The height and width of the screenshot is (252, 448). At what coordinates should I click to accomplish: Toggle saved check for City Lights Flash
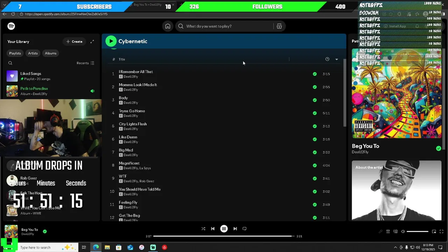[315, 126]
